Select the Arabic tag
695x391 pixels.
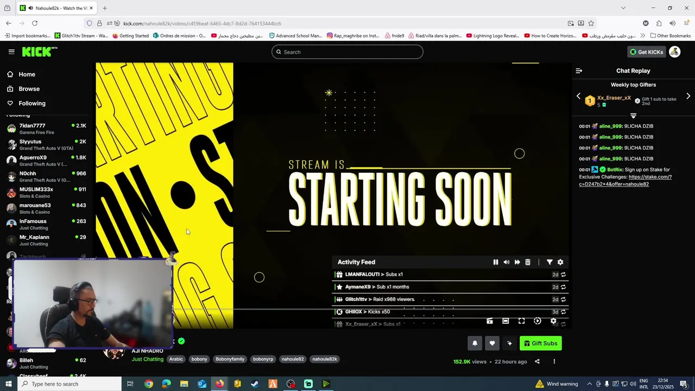click(x=176, y=359)
